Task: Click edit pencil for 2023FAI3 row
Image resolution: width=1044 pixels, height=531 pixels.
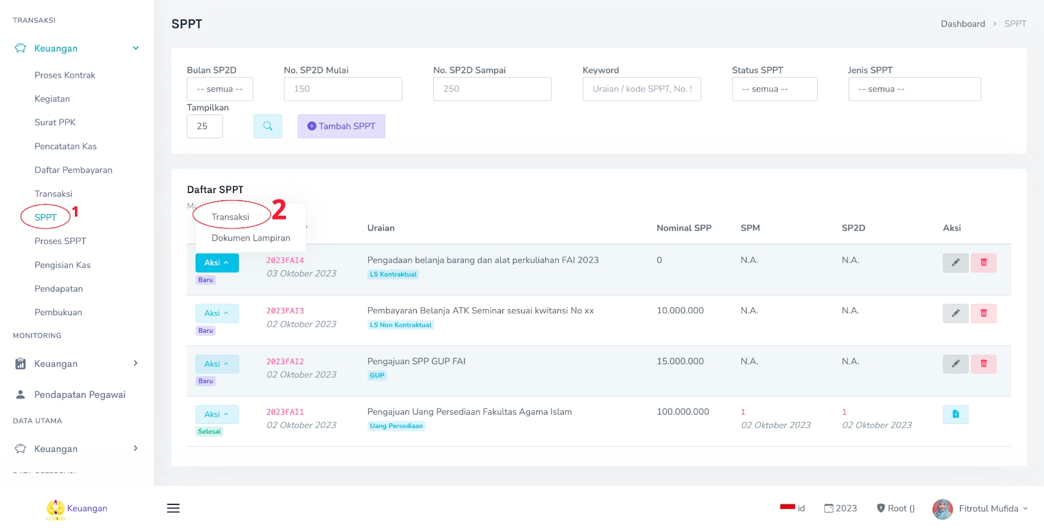Action: [955, 314]
